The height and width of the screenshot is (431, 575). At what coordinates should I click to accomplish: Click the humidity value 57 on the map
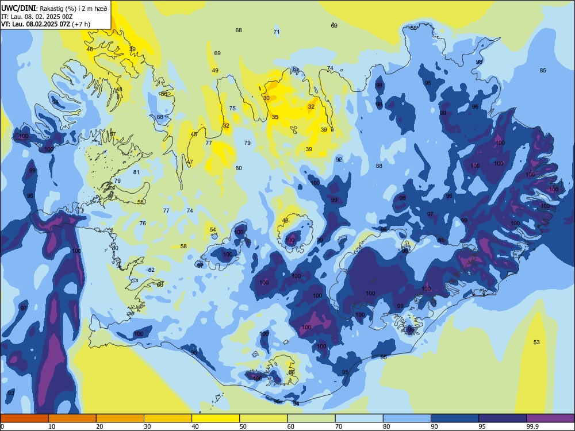pos(113,134)
